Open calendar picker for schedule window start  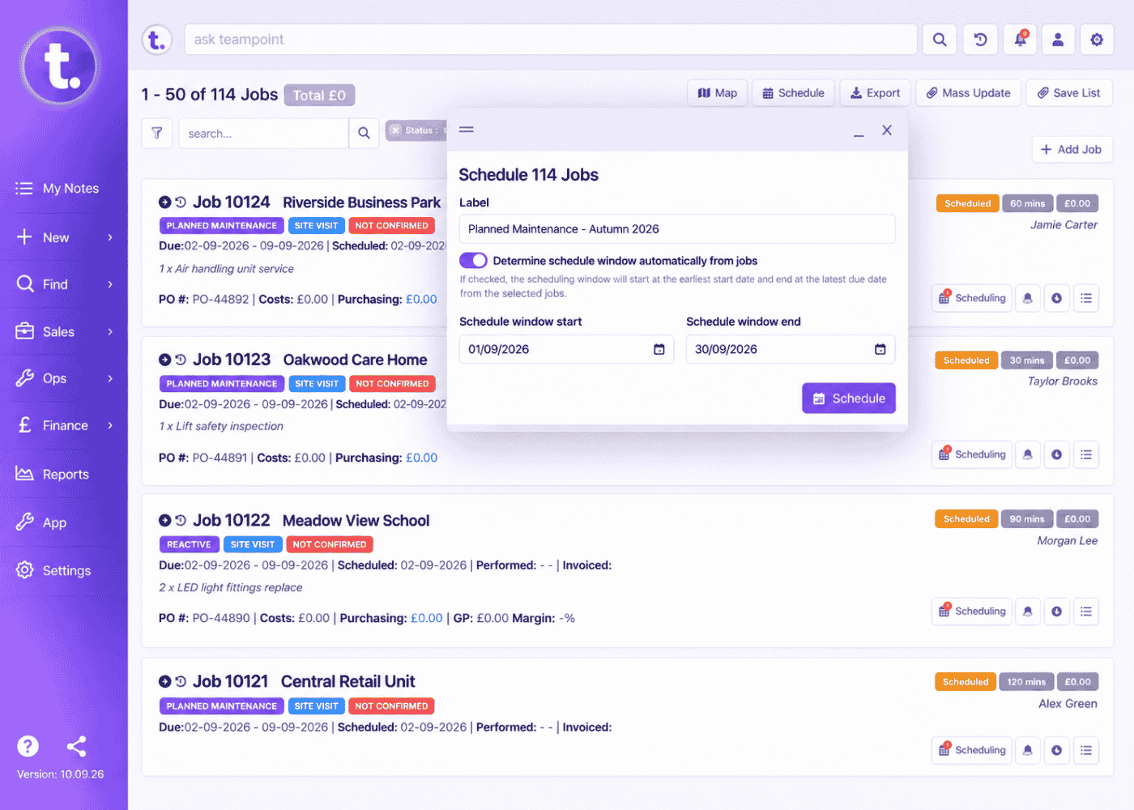coord(659,349)
